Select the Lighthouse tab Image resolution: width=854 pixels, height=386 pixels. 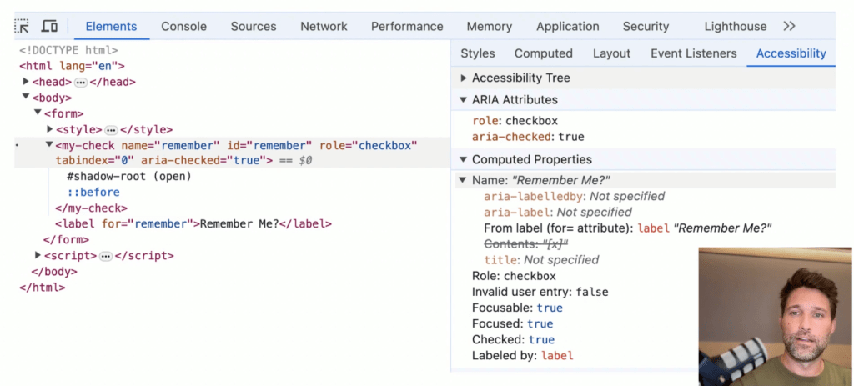coord(736,26)
